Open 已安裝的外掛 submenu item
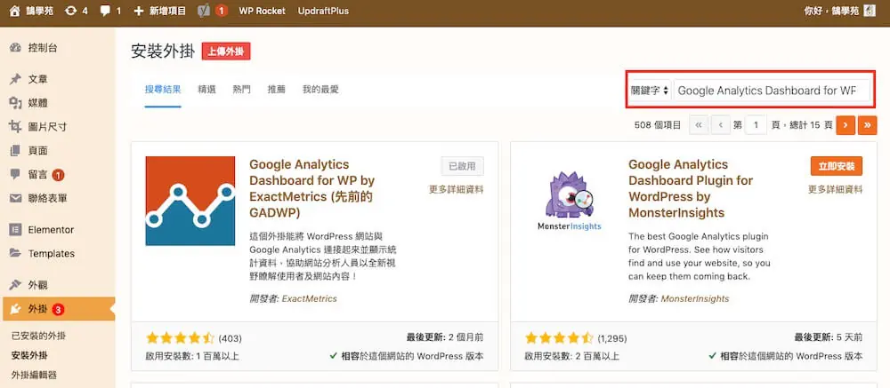This screenshot has width=890, height=388. pos(38,336)
